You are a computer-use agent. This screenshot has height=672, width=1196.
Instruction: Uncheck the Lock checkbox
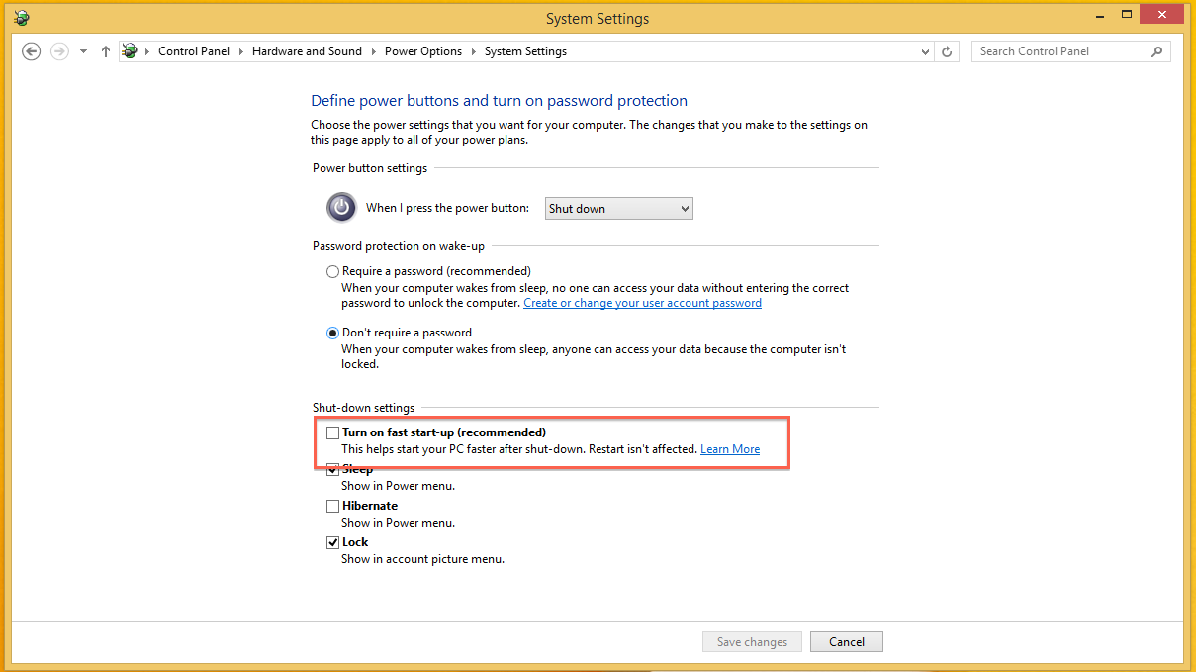point(332,542)
